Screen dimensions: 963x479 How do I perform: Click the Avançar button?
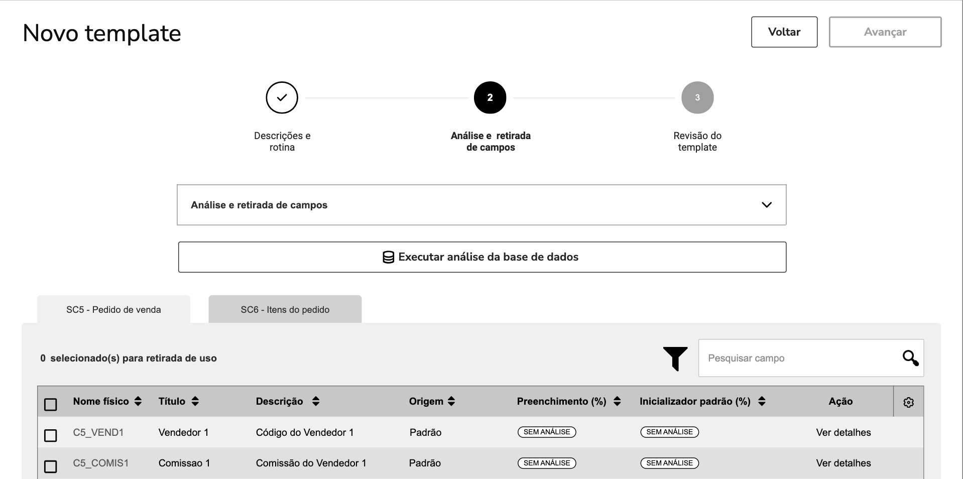[x=885, y=32]
